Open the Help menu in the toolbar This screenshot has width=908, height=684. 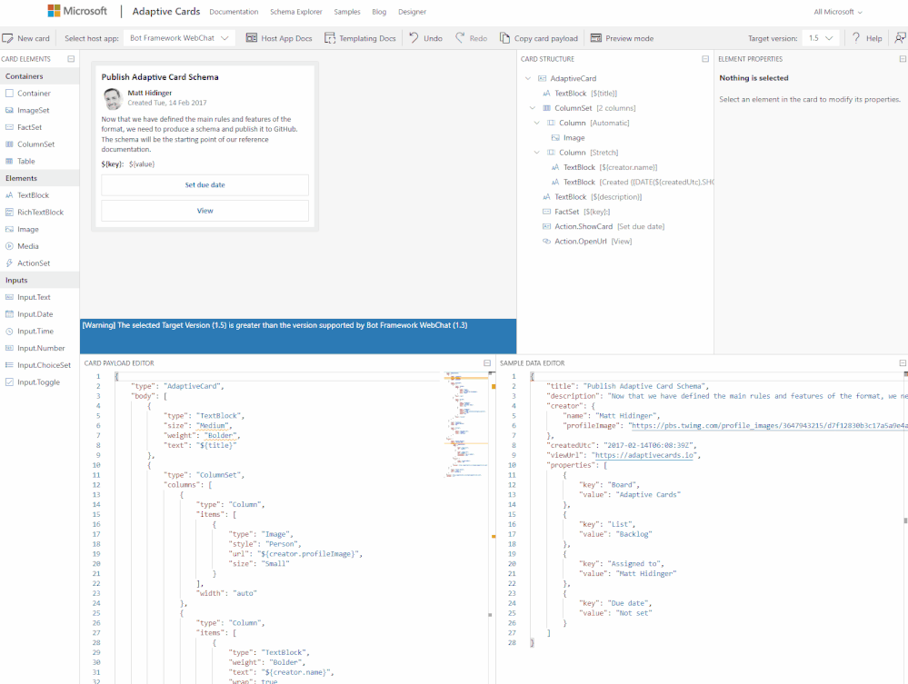[867, 38]
